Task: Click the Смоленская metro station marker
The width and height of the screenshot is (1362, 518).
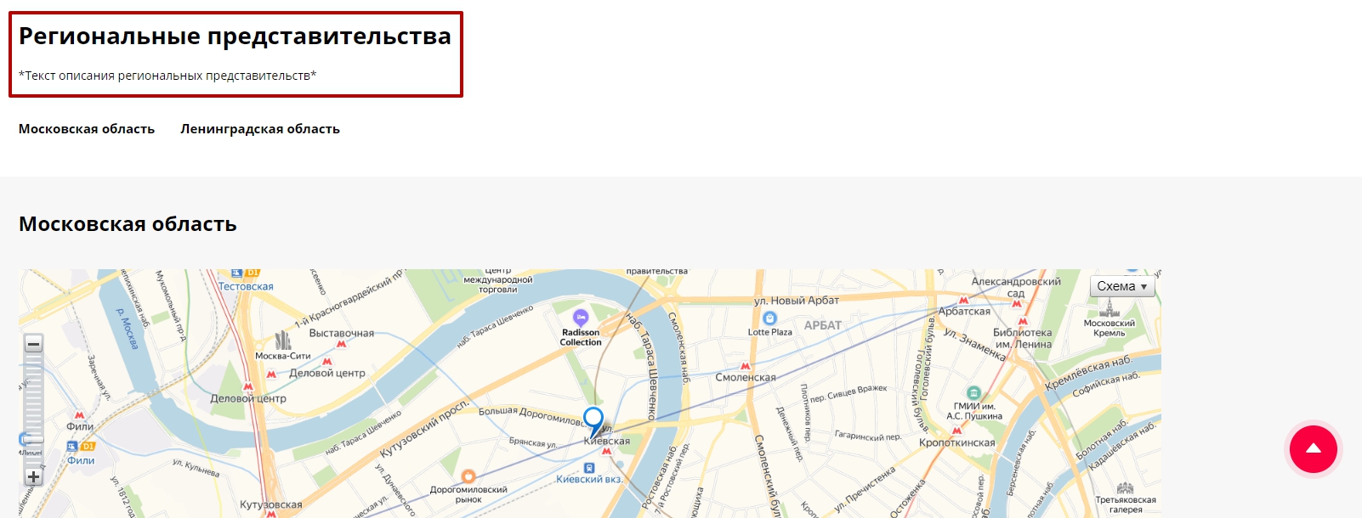Action: [x=746, y=366]
